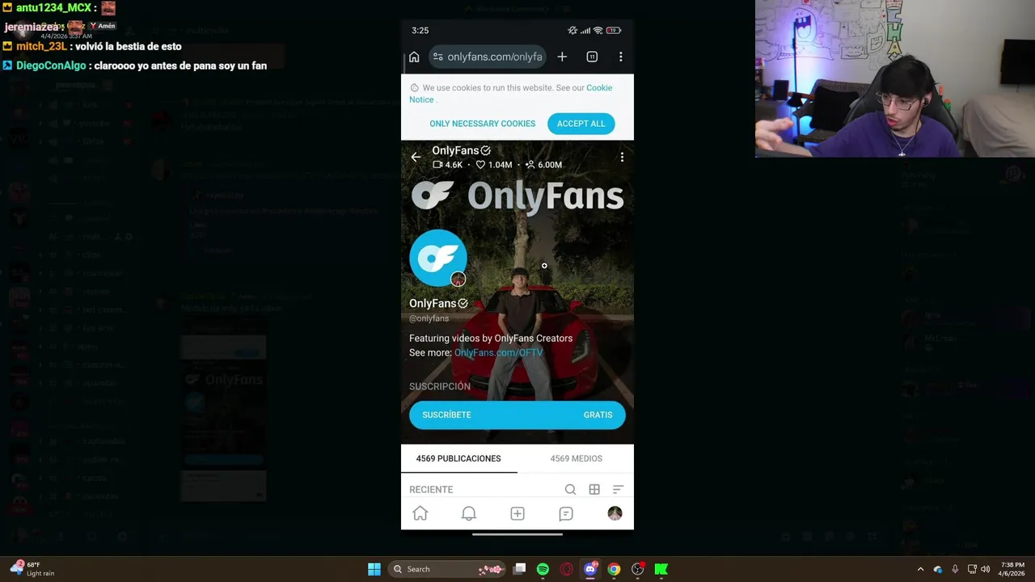
Task: Create new post with plus icon
Action: 517,513
